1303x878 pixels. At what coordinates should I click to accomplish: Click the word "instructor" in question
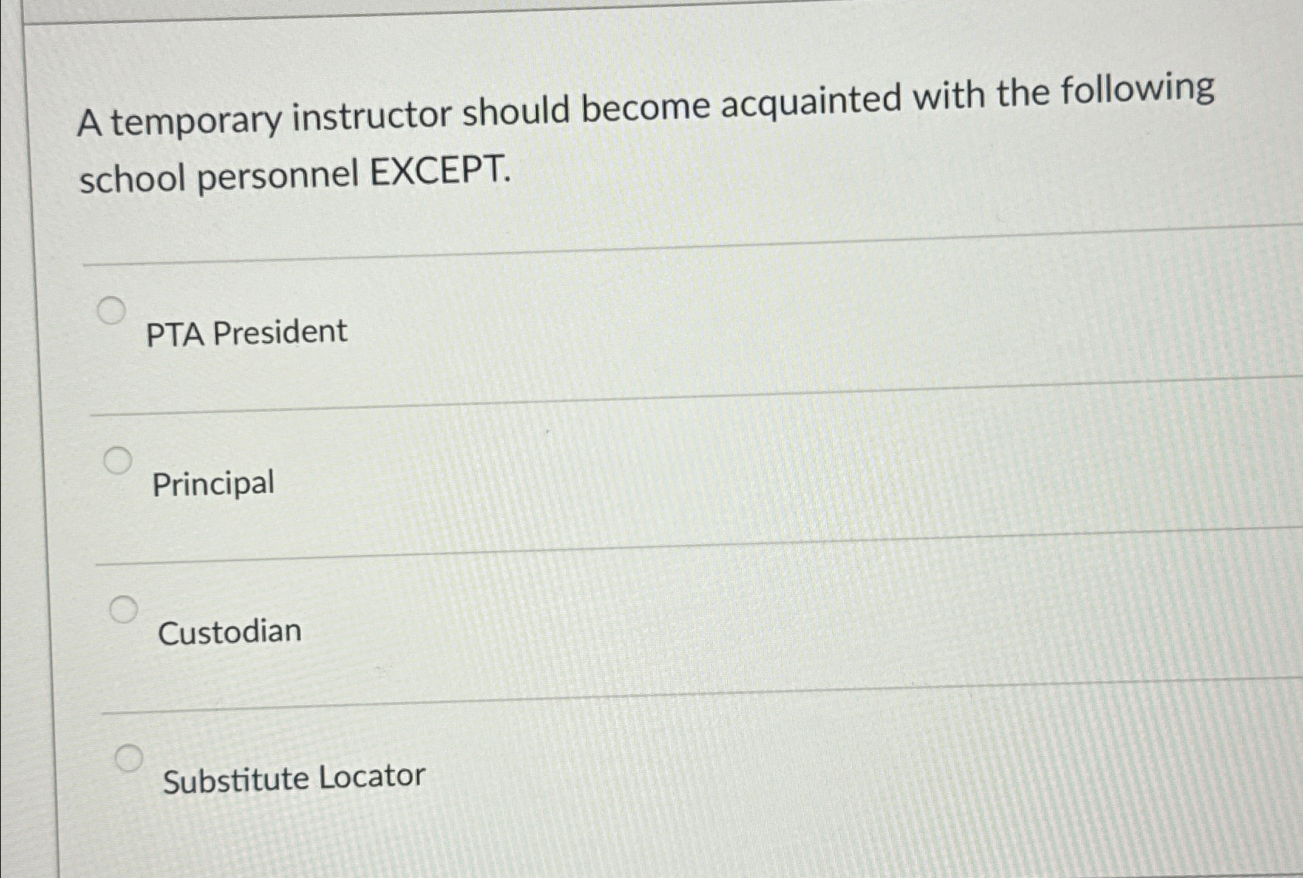[x=372, y=115]
